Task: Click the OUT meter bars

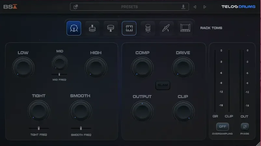Action: coord(242,81)
